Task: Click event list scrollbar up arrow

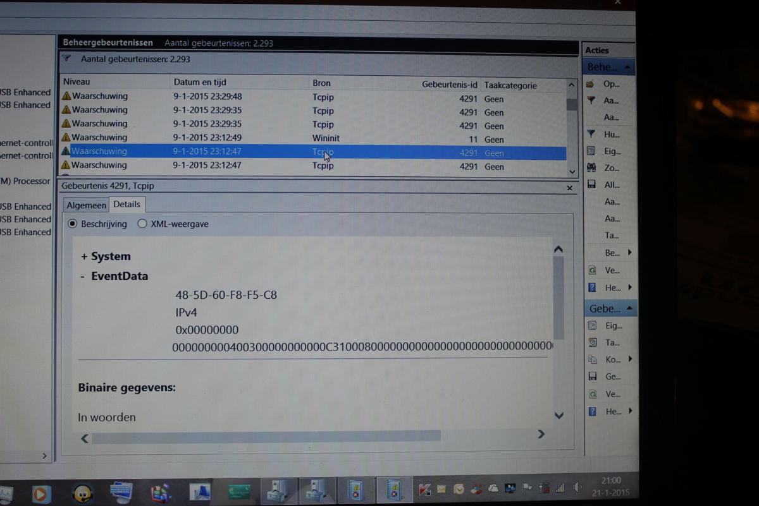Action: coord(572,85)
